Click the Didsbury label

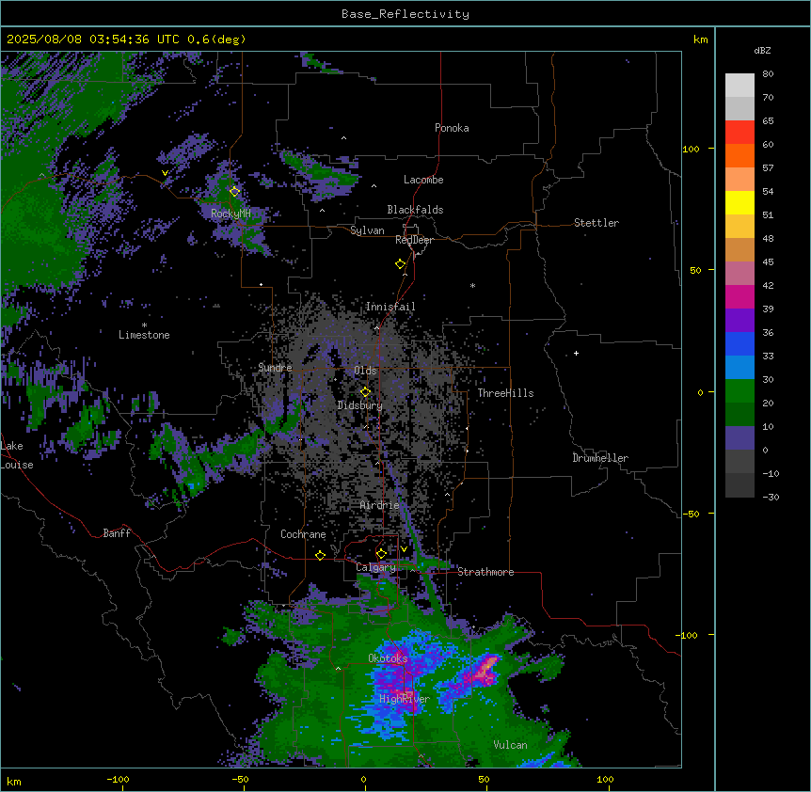click(360, 405)
